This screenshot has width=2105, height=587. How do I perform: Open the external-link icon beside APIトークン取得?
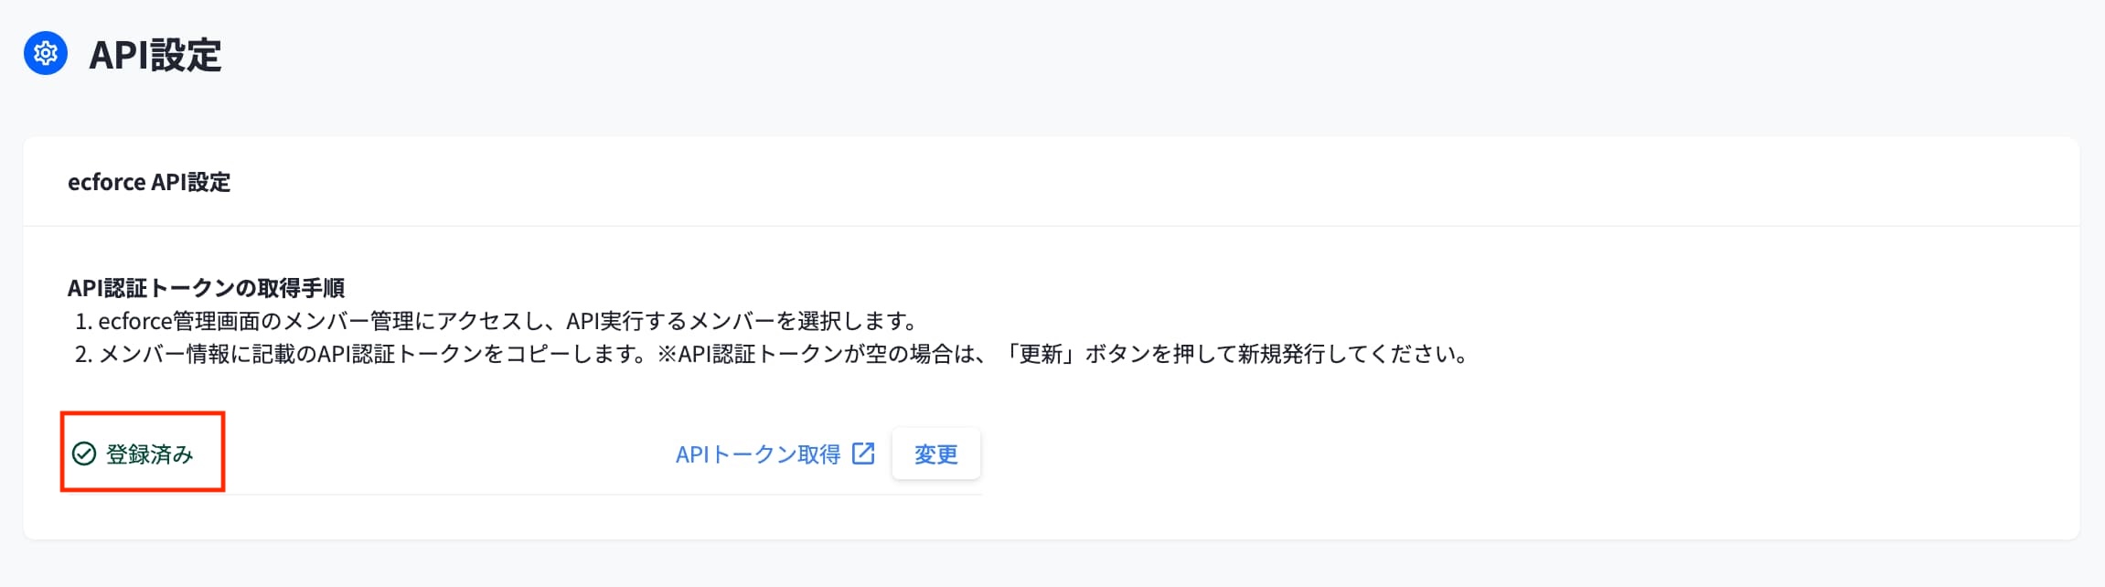pos(863,454)
